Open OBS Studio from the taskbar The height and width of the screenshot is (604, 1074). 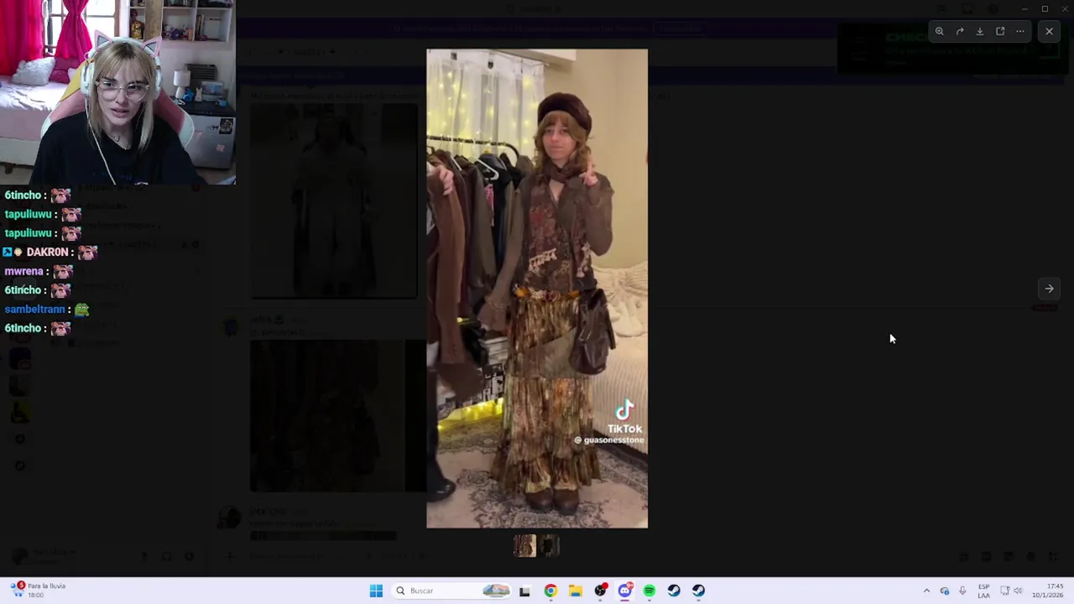click(600, 591)
